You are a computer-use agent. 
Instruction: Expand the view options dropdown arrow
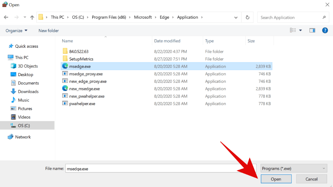click(300, 30)
